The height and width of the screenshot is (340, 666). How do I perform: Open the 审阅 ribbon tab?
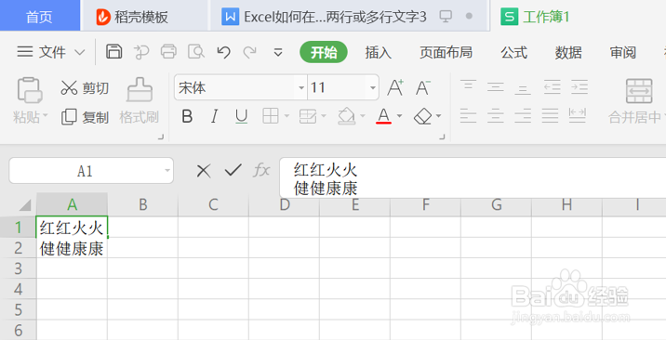(x=623, y=53)
